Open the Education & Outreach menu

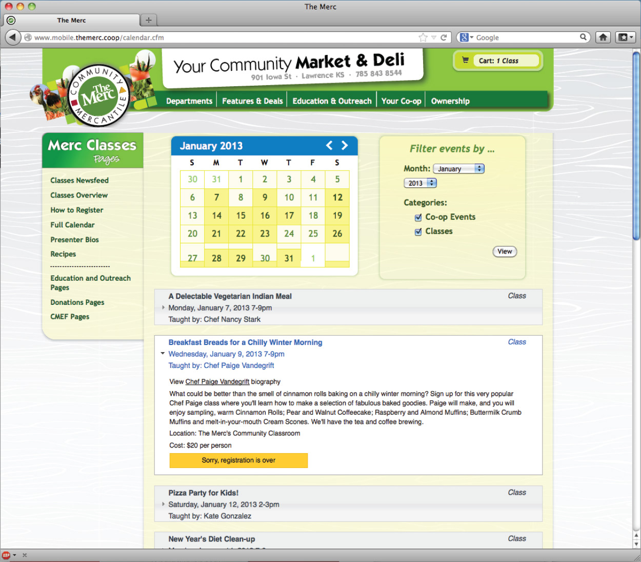pyautogui.click(x=332, y=101)
